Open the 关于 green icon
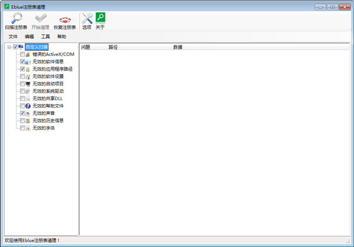This screenshot has height=247, width=354. tap(100, 18)
